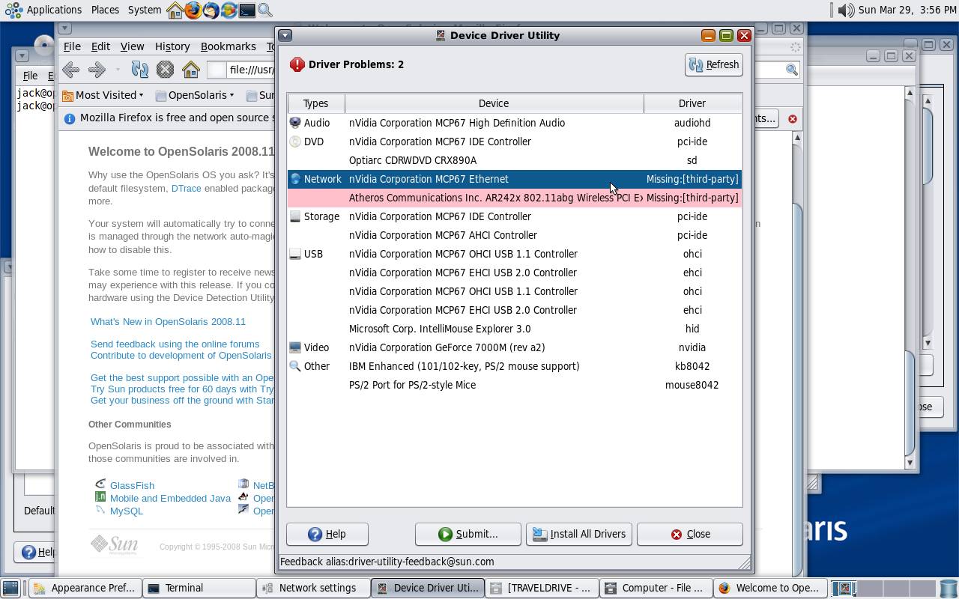959x599 pixels.
Task: Click the USB category icon
Action: pyautogui.click(x=295, y=254)
